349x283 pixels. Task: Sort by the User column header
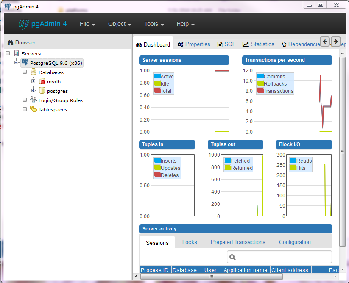(x=212, y=270)
